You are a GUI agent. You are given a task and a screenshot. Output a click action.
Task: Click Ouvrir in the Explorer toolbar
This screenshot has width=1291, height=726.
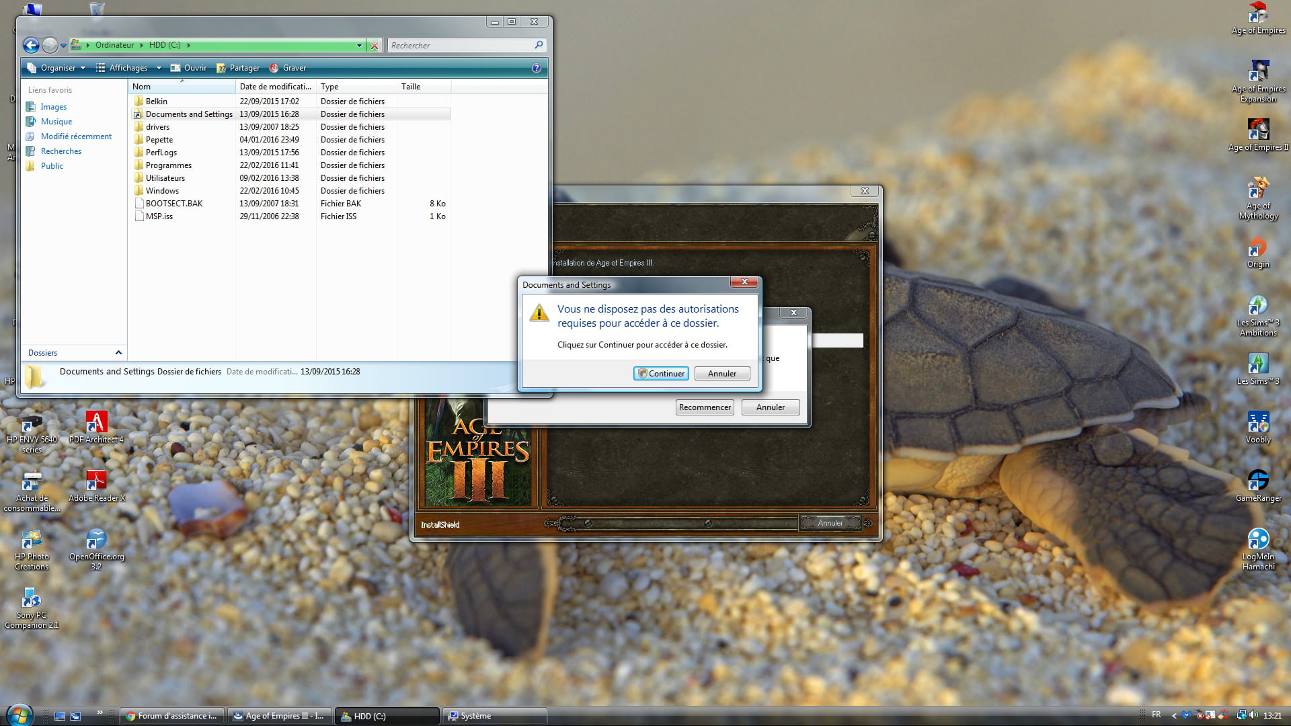pyautogui.click(x=188, y=68)
